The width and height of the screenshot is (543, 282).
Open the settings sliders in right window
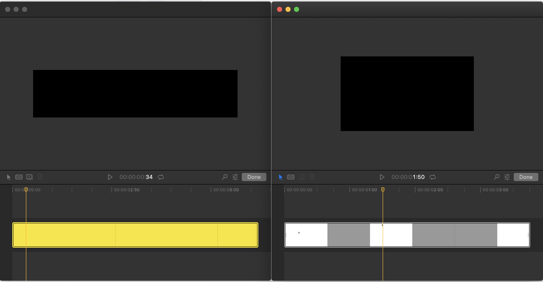click(x=507, y=177)
